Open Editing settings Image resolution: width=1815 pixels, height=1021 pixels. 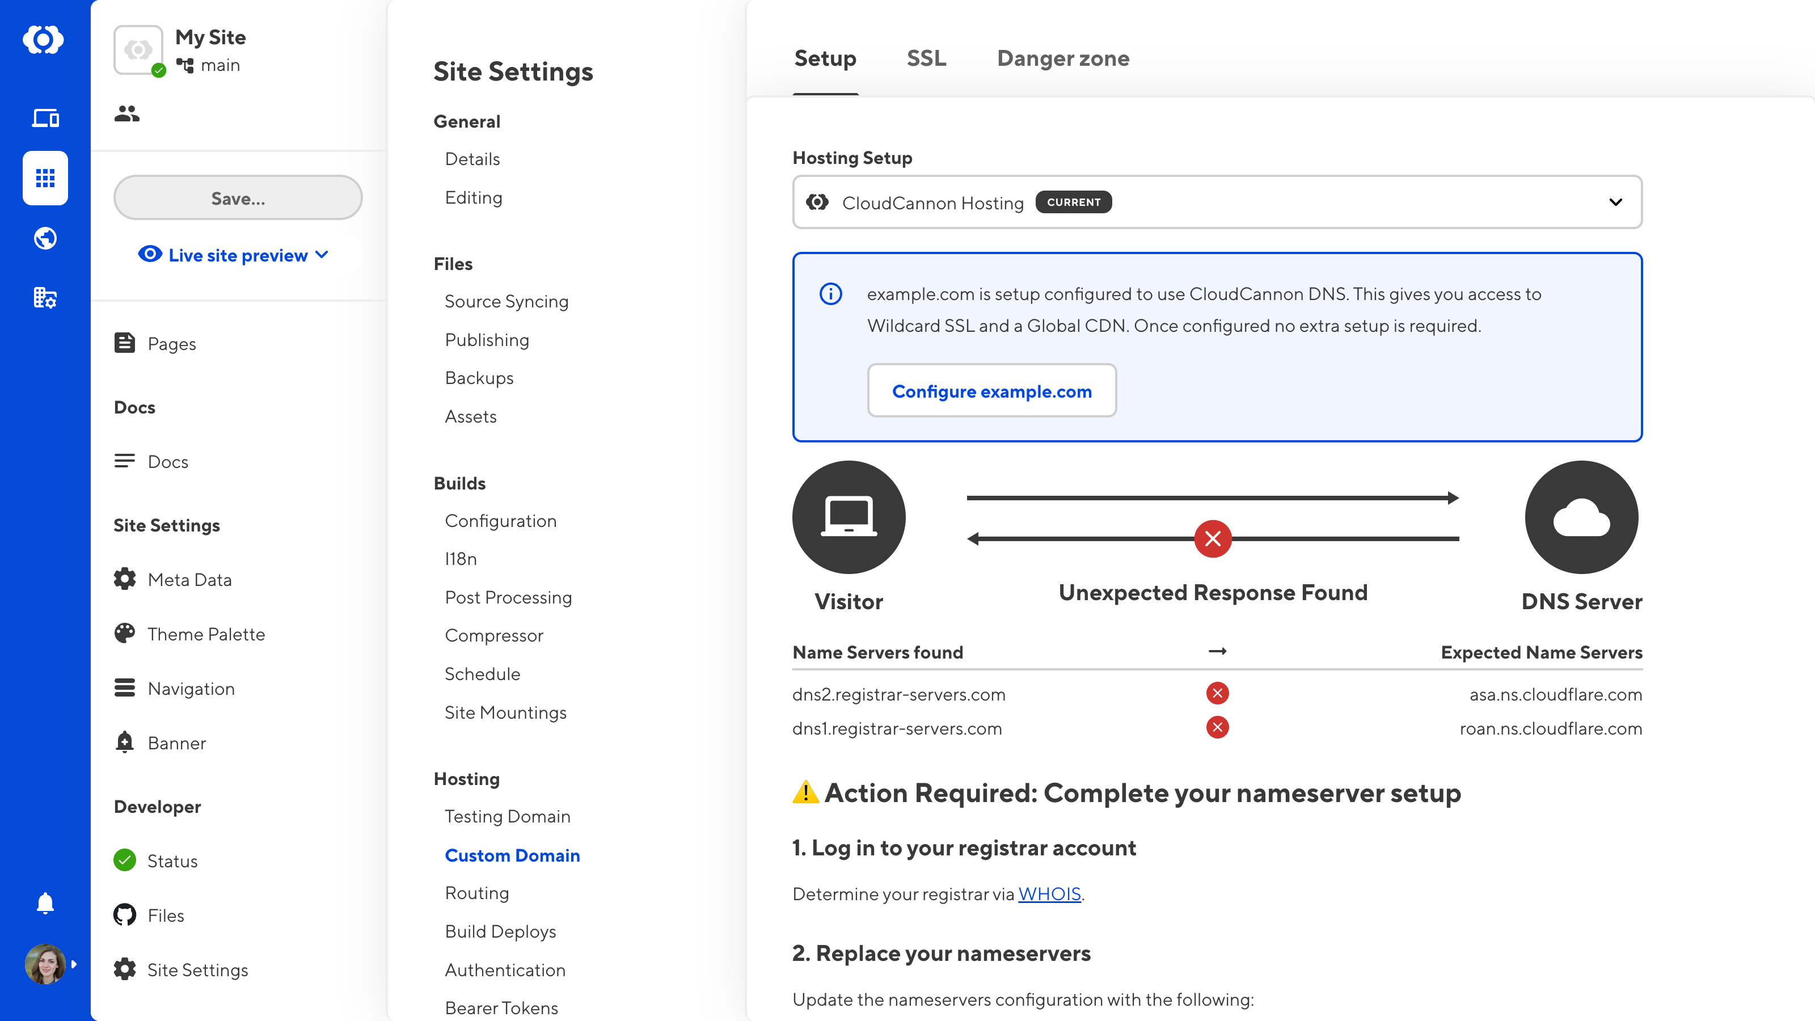(474, 197)
